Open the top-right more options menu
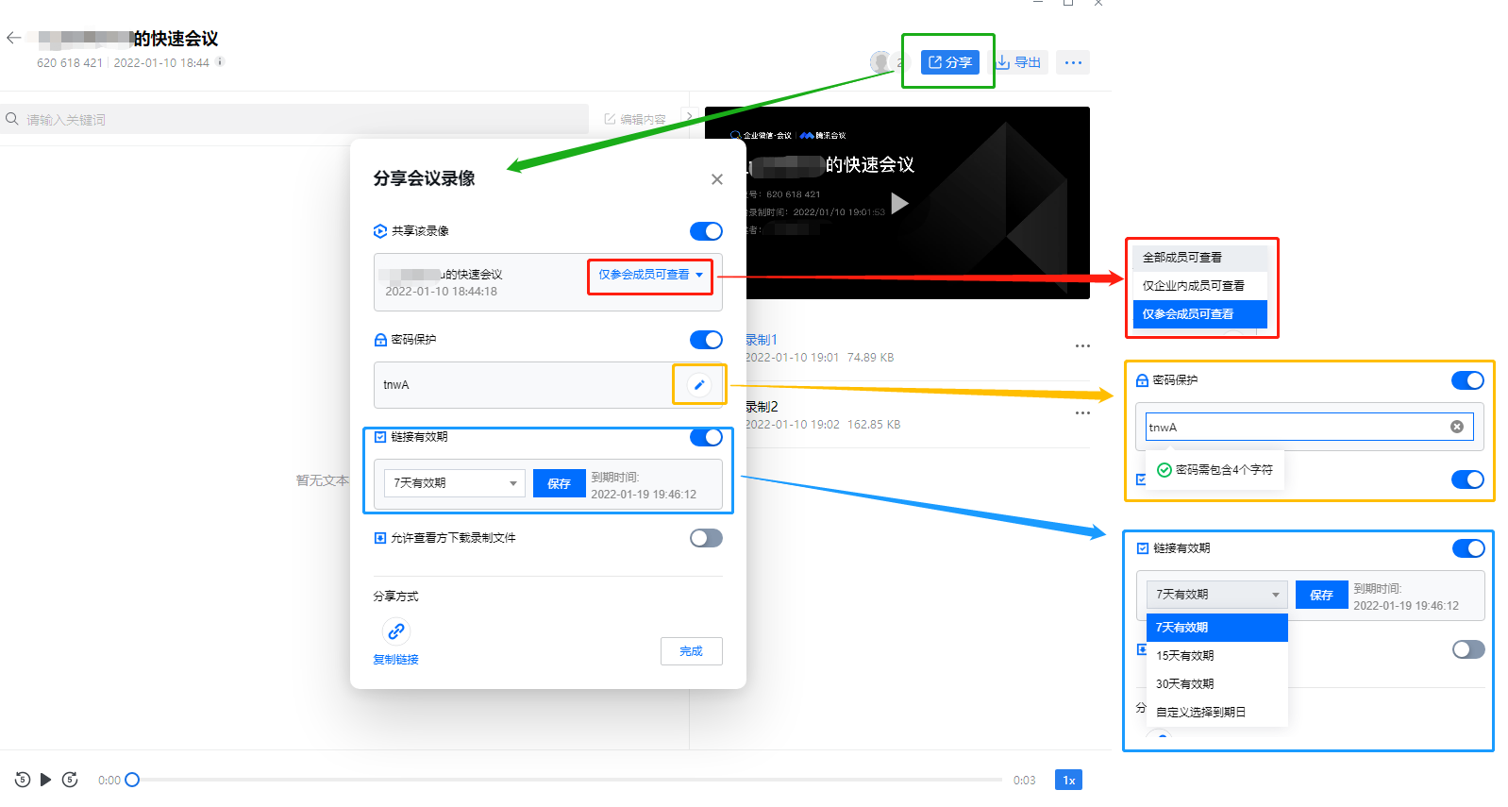Screen dimensions: 1508x807 coord(1073,62)
